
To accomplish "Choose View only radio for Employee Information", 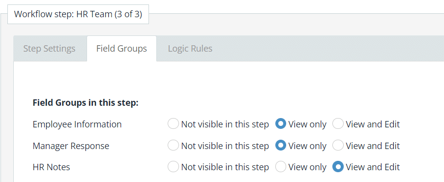I will pos(281,124).
